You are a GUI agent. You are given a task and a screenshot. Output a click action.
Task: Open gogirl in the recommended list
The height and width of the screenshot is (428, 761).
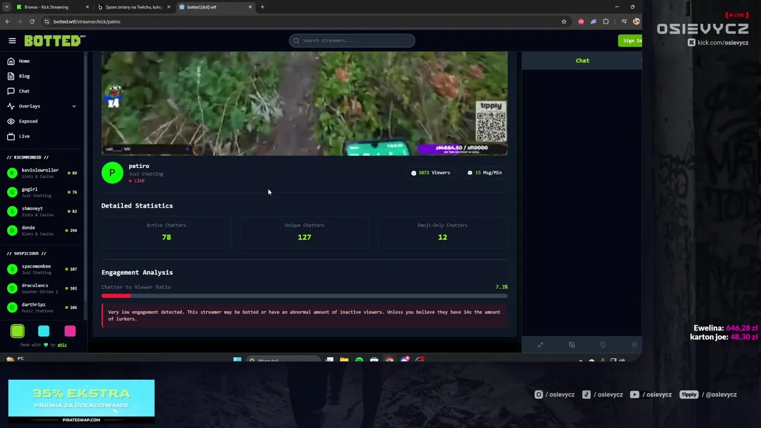coord(42,192)
